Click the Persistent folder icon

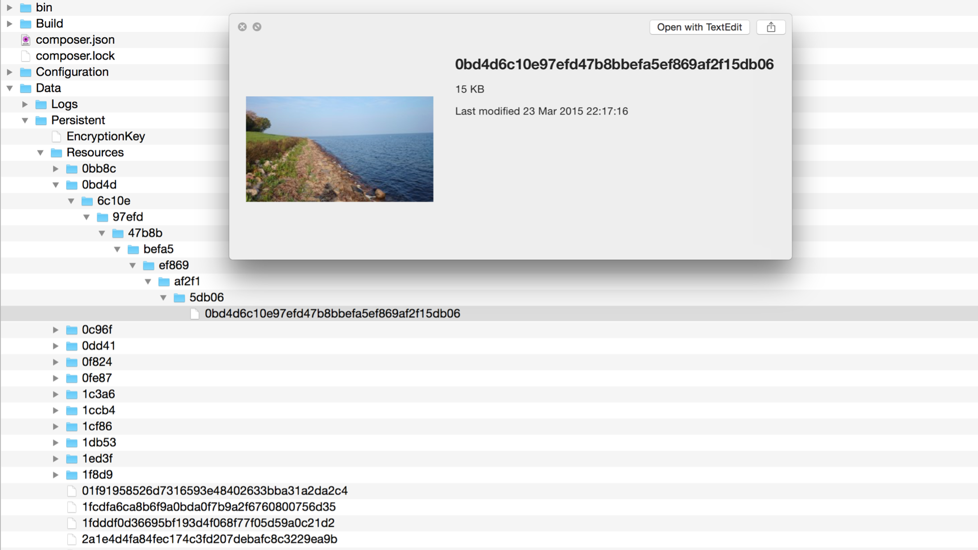coord(41,121)
